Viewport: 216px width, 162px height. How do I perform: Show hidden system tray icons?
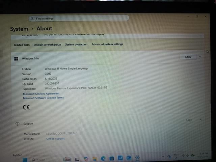[x=163, y=156]
